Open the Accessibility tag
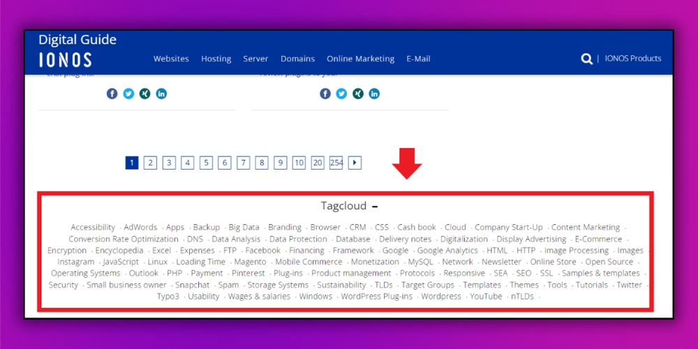Screen dimensions: 698x349 coord(93,228)
